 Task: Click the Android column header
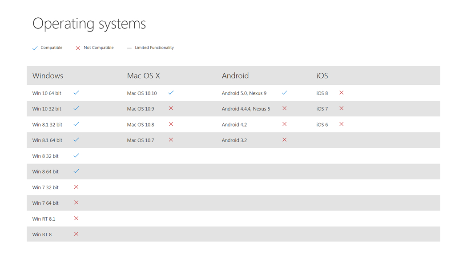235,75
